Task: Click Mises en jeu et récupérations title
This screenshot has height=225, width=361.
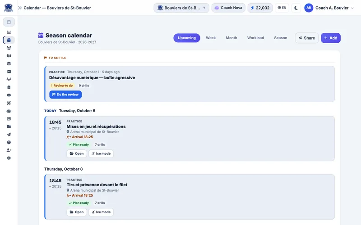Action: click(96, 126)
